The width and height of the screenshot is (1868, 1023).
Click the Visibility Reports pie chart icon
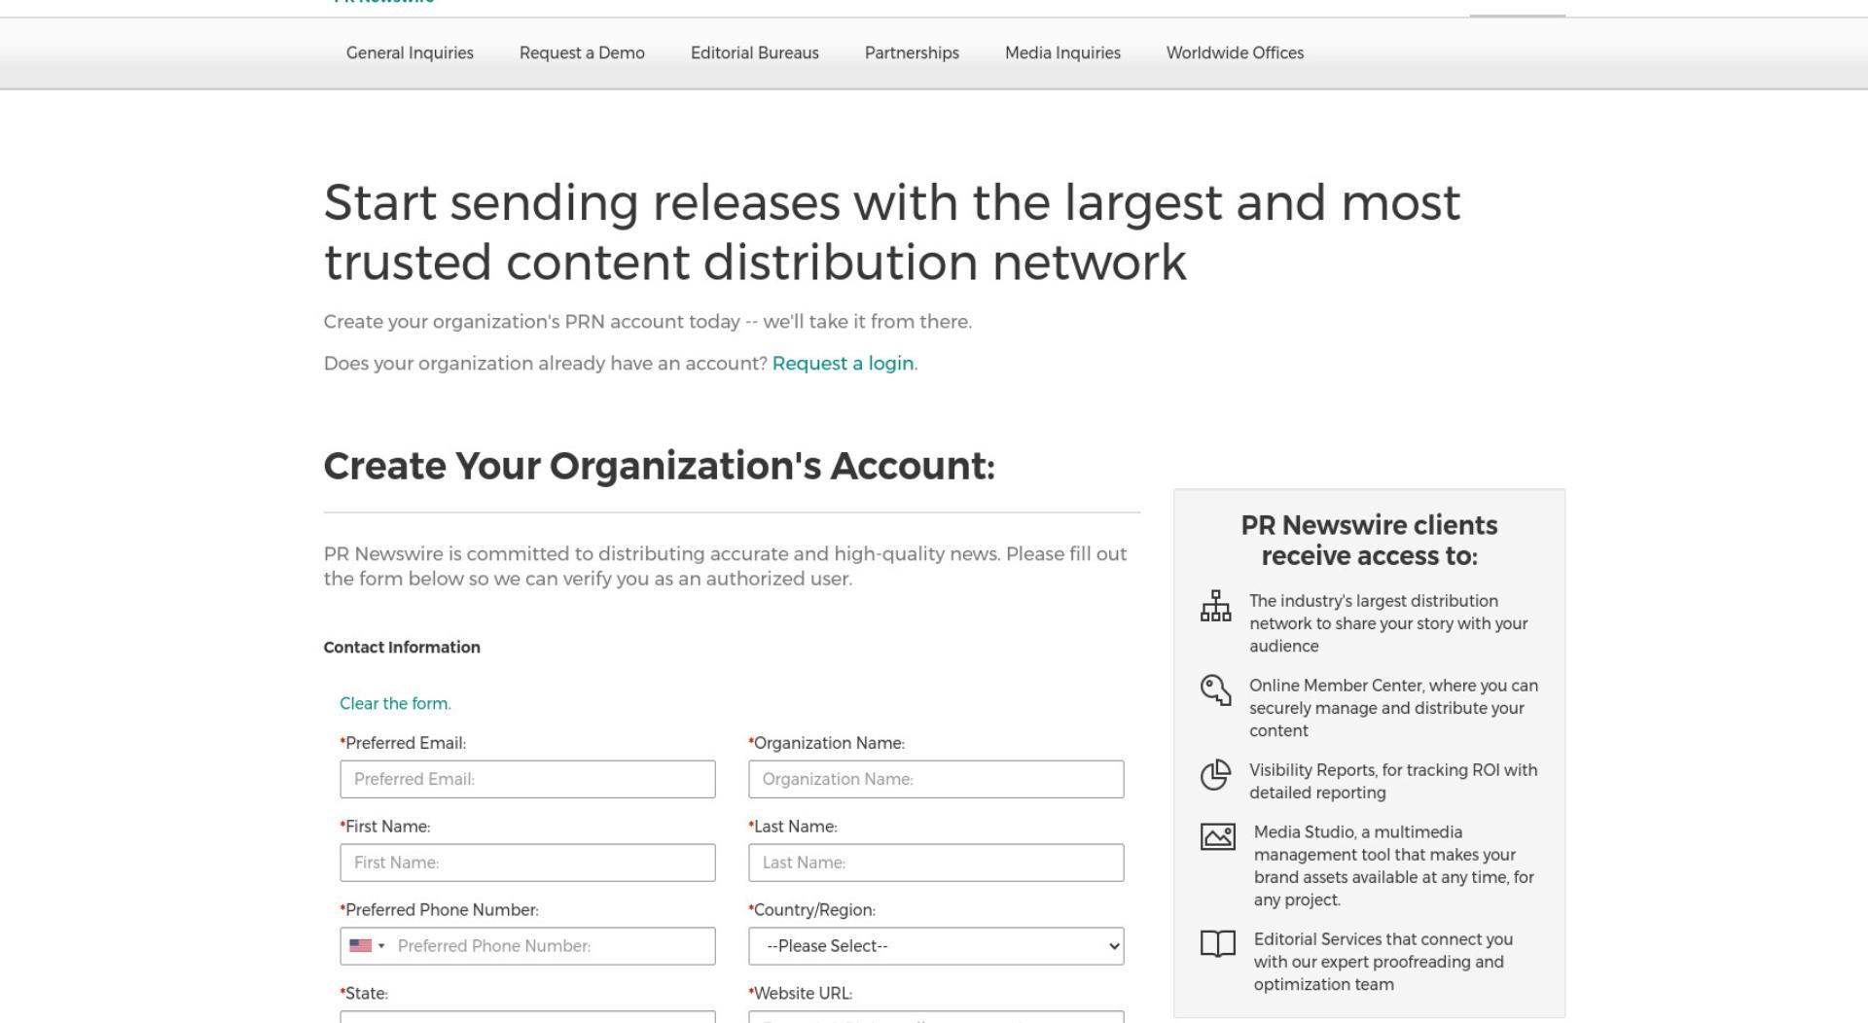pos(1215,775)
